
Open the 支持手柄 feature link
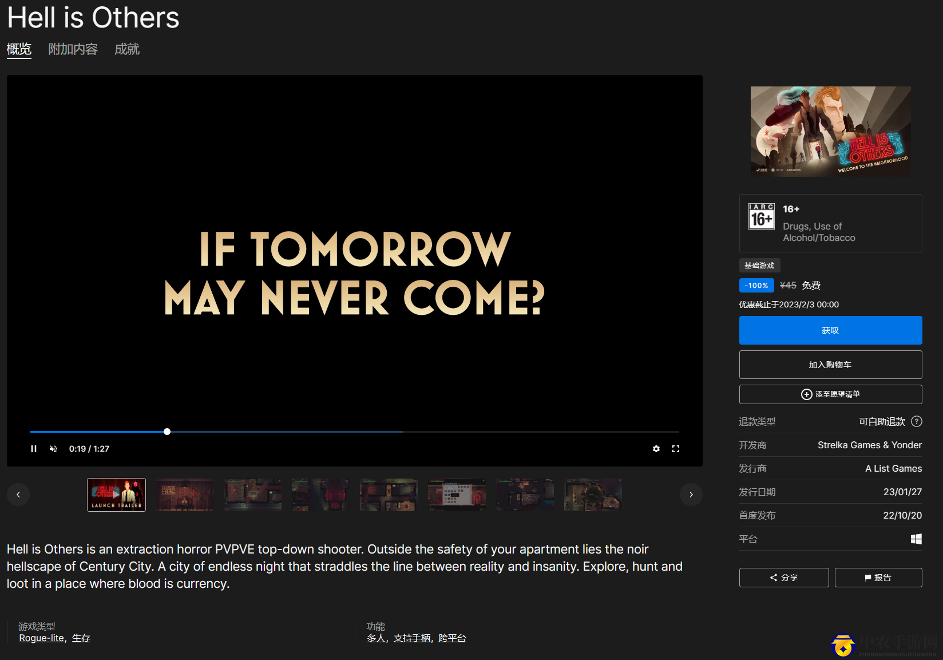pos(412,638)
